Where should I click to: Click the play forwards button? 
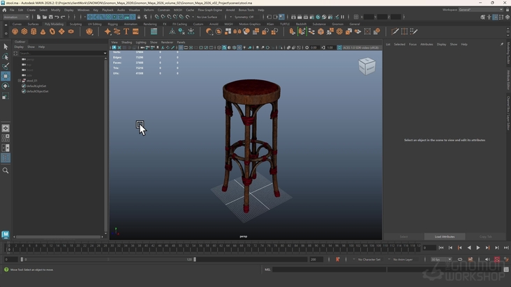[x=478, y=247]
